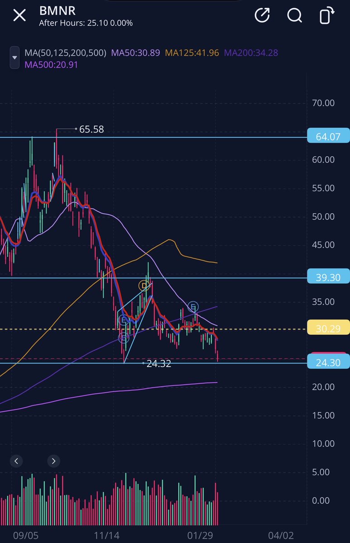Select the 39.30 price line label

(x=328, y=276)
